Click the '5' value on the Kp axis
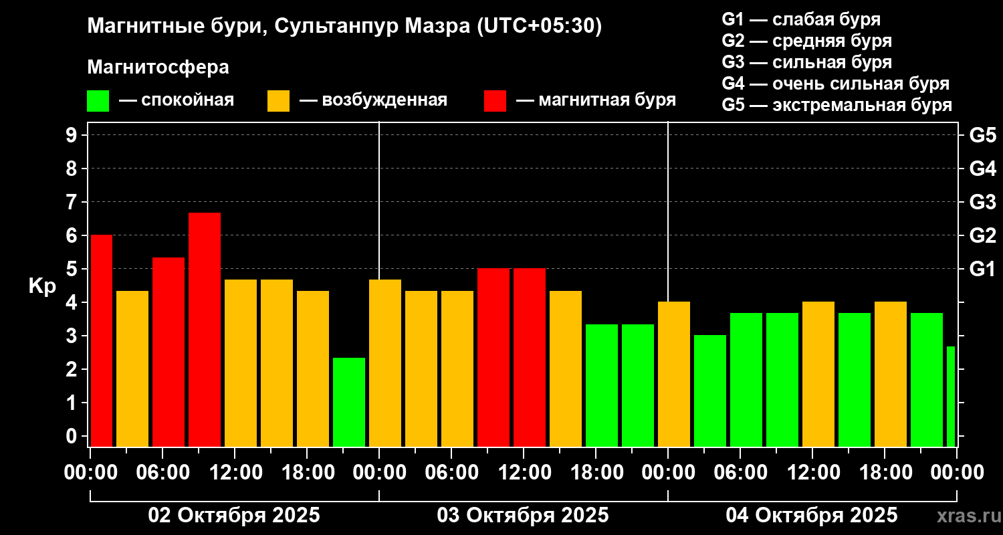 (73, 270)
